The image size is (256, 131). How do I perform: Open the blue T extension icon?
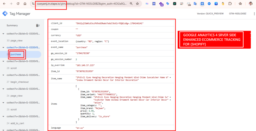point(216,3)
